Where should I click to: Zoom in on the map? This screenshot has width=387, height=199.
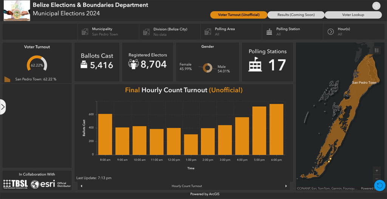click(x=376, y=170)
